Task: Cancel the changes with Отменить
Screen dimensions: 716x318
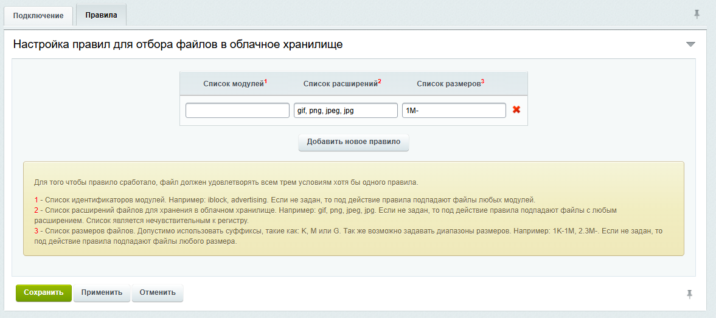Action: pos(158,292)
